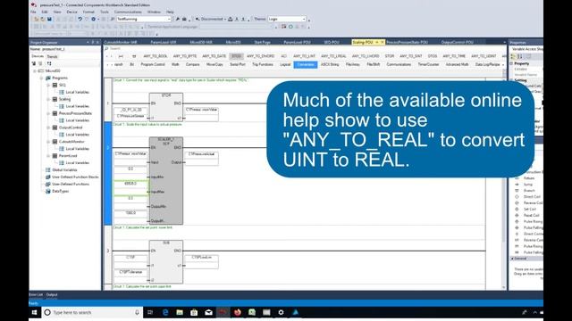572x321 pixels.
Task: Pick the ANY_TO_SINT instruction
Action: pos(411,56)
